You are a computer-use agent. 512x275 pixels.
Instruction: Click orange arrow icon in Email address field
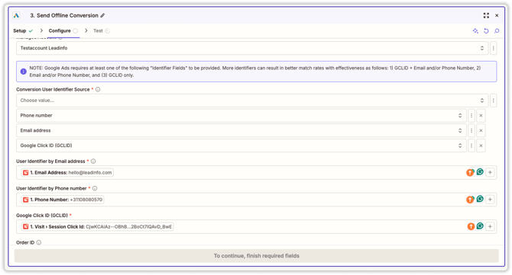coord(470,172)
